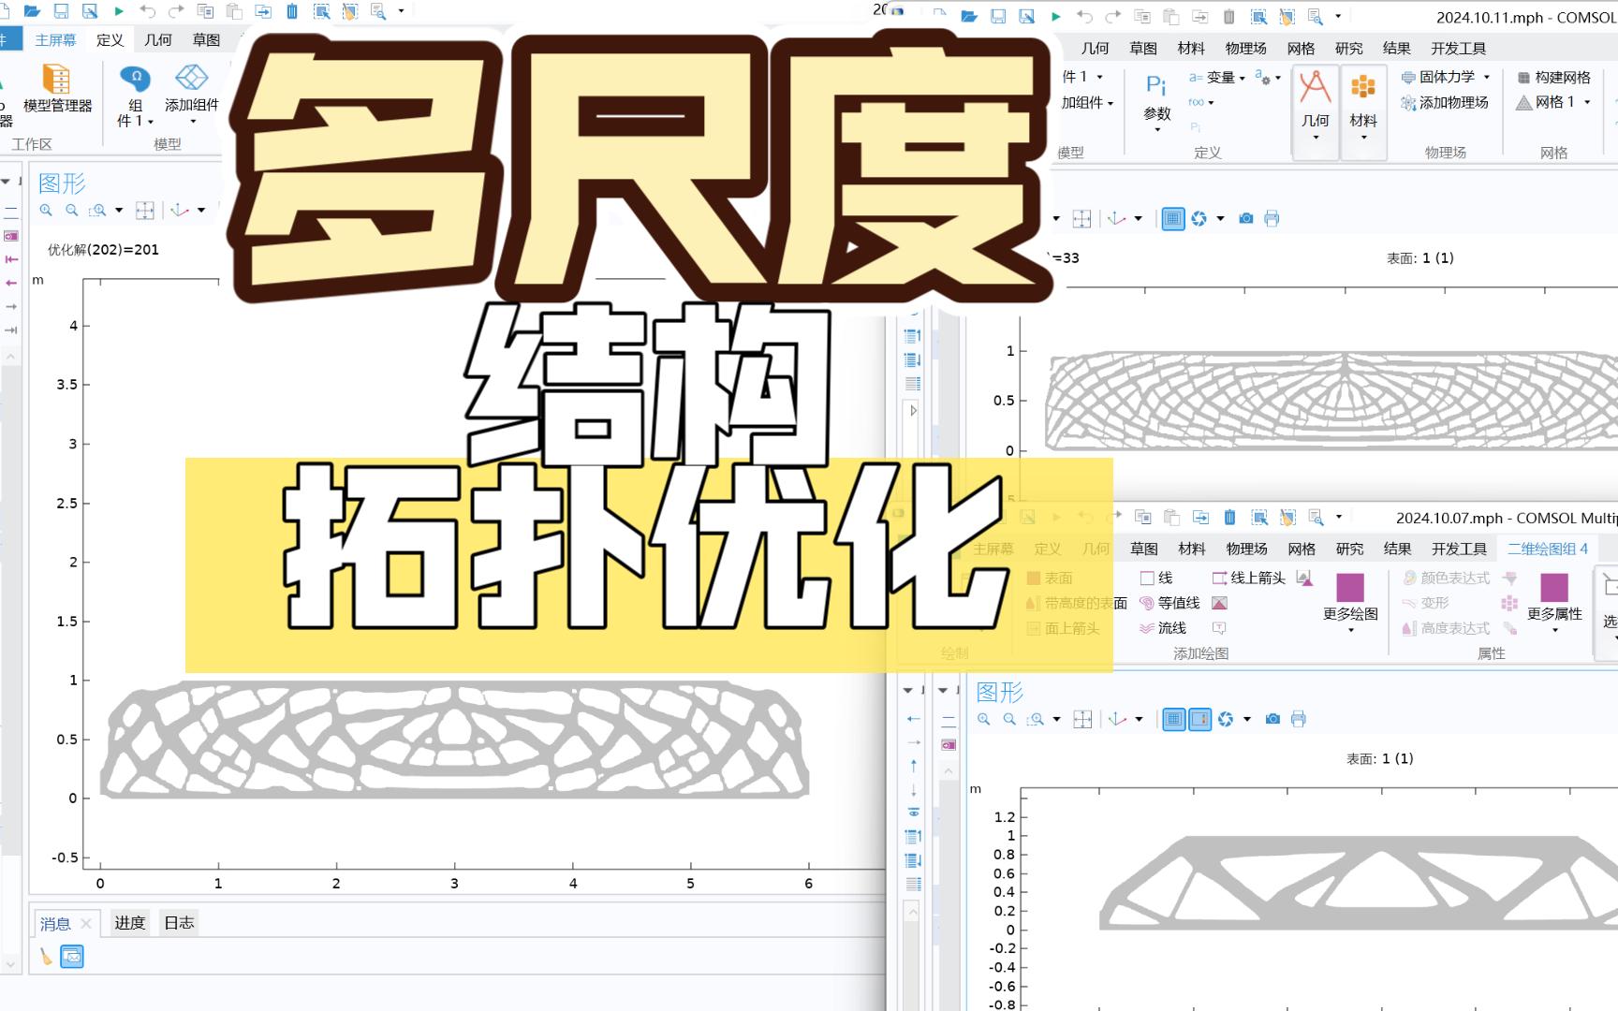1618x1011 pixels.
Task: Click zoom extents in 2024.10.07 图形 panel
Action: tap(1082, 720)
